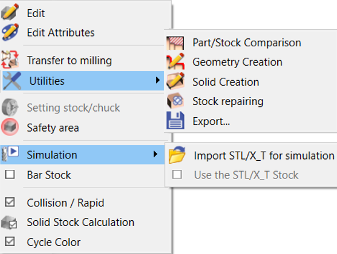Viewport: 337px width, 254px height.
Task: Click the Solid Creation icon
Action: click(175, 81)
